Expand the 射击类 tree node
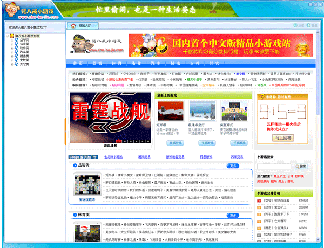This screenshot has width=324, height=248. point(12,56)
